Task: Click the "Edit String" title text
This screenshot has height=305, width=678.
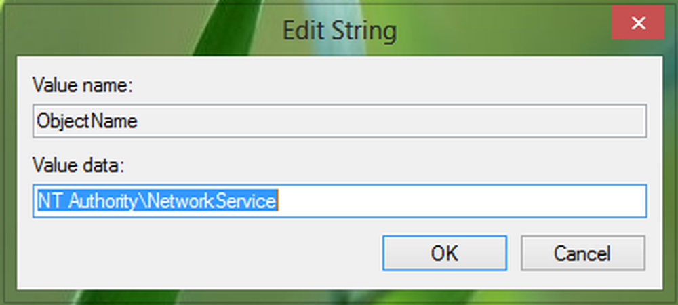Action: 340,30
